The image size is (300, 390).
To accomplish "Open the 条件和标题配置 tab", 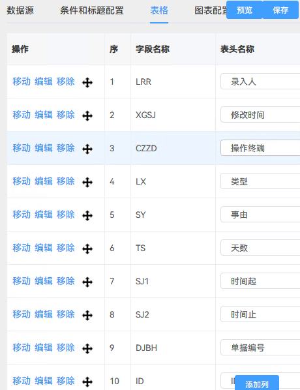I will pyautogui.click(x=92, y=10).
